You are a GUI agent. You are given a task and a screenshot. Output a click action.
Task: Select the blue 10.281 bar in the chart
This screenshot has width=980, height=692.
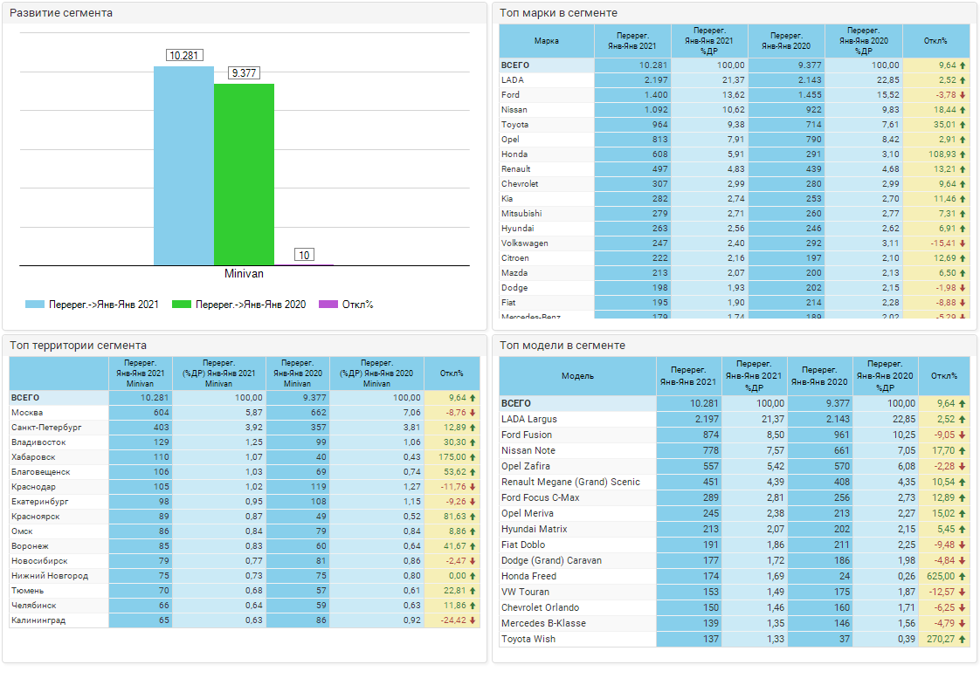(x=183, y=166)
